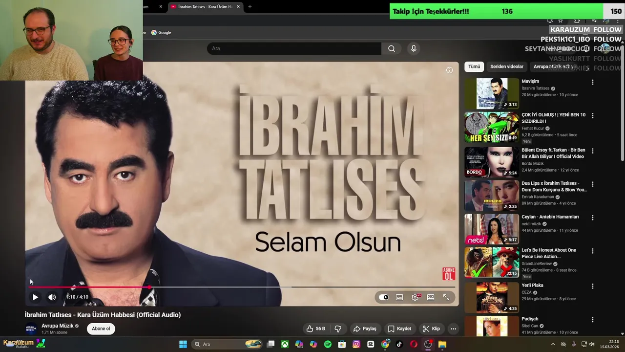Click the video progress bar scrubber
Image resolution: width=625 pixels, height=352 pixels.
[x=149, y=287]
